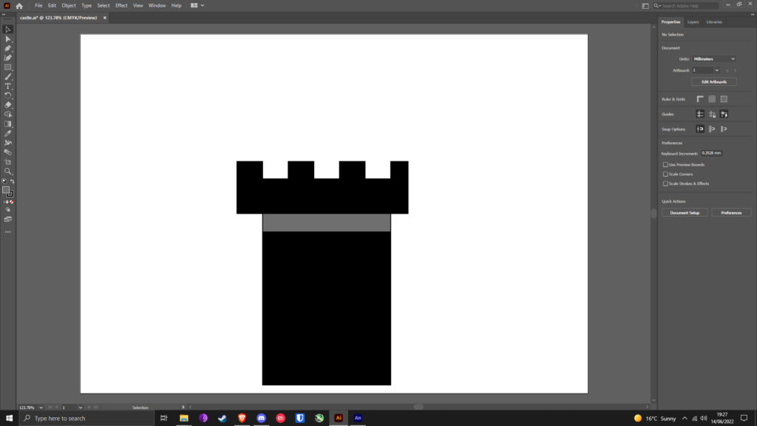The image size is (757, 426).
Task: Enable Scale Corners checkbox
Action: [x=665, y=174]
